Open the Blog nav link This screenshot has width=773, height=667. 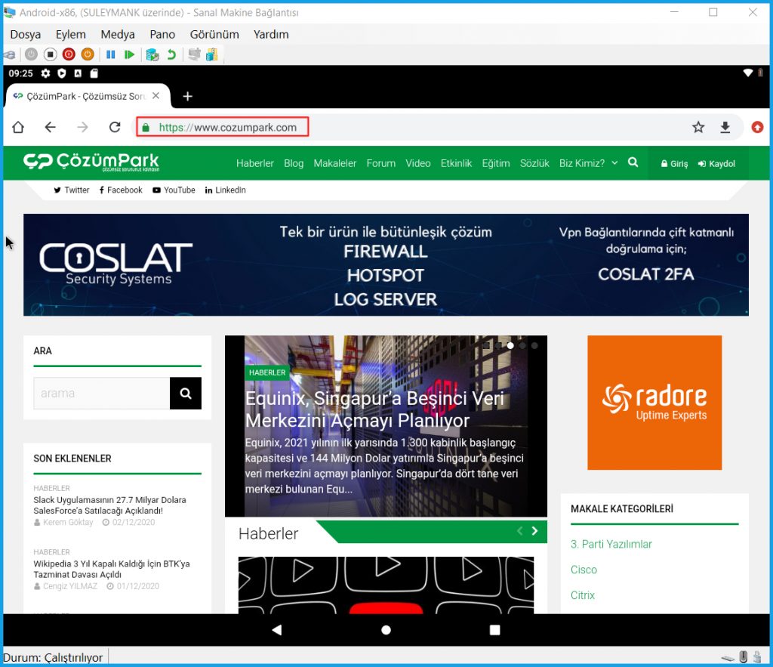coord(294,163)
